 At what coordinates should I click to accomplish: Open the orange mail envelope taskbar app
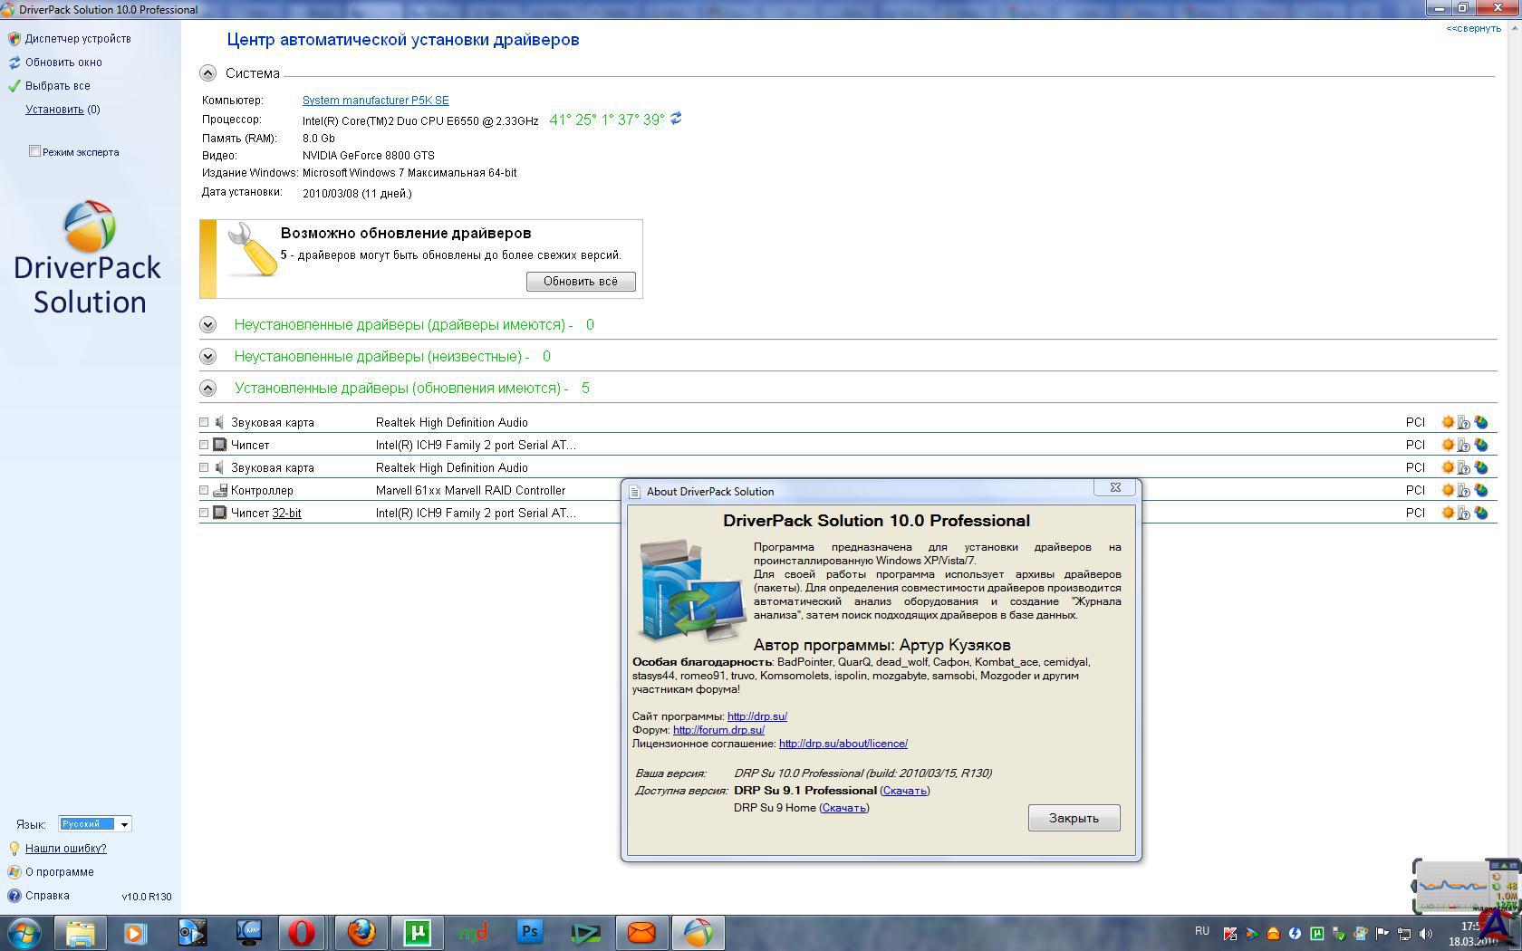click(642, 932)
